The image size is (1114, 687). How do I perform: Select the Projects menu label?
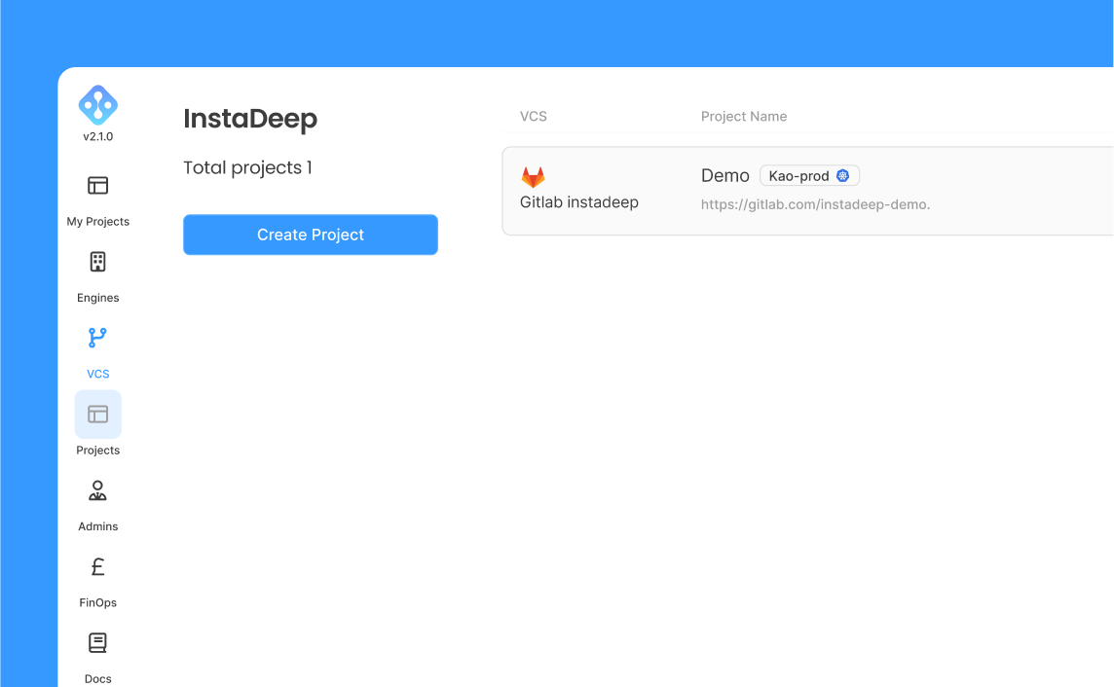(x=98, y=450)
